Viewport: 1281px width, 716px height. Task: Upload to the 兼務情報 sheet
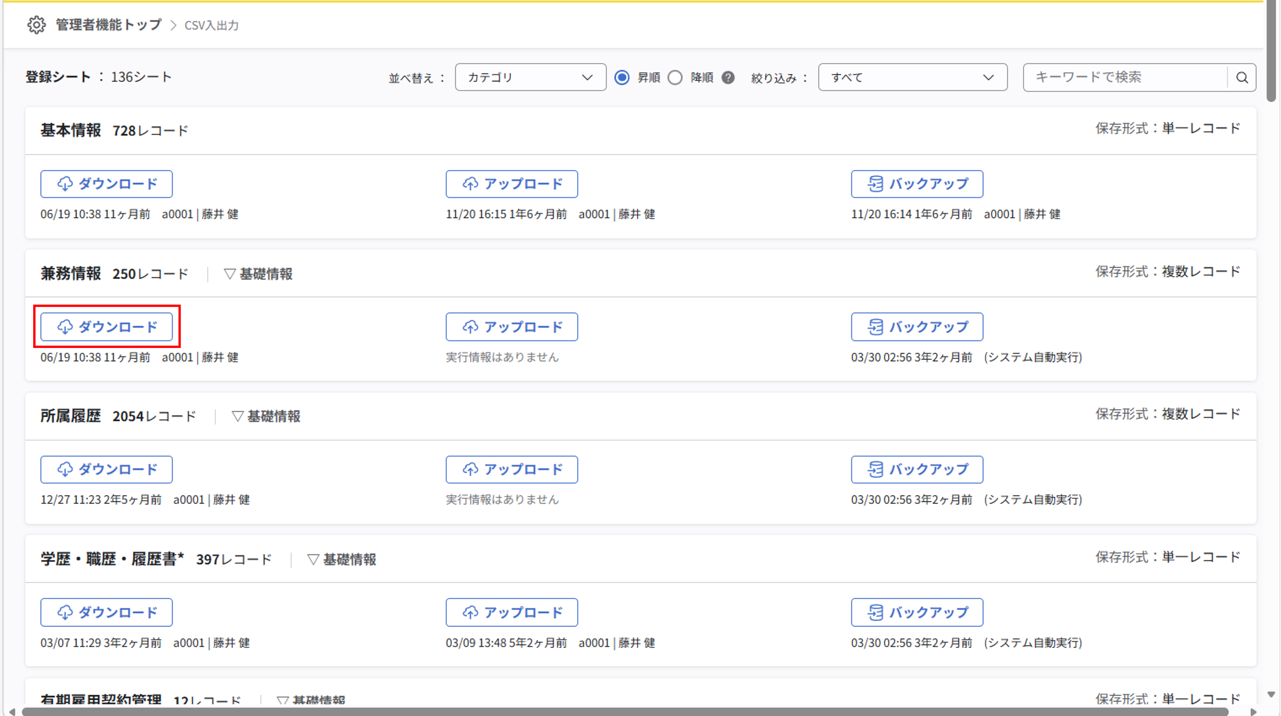click(x=512, y=327)
